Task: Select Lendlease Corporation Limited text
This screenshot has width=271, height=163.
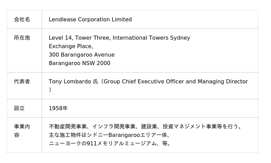Action: coord(90,20)
